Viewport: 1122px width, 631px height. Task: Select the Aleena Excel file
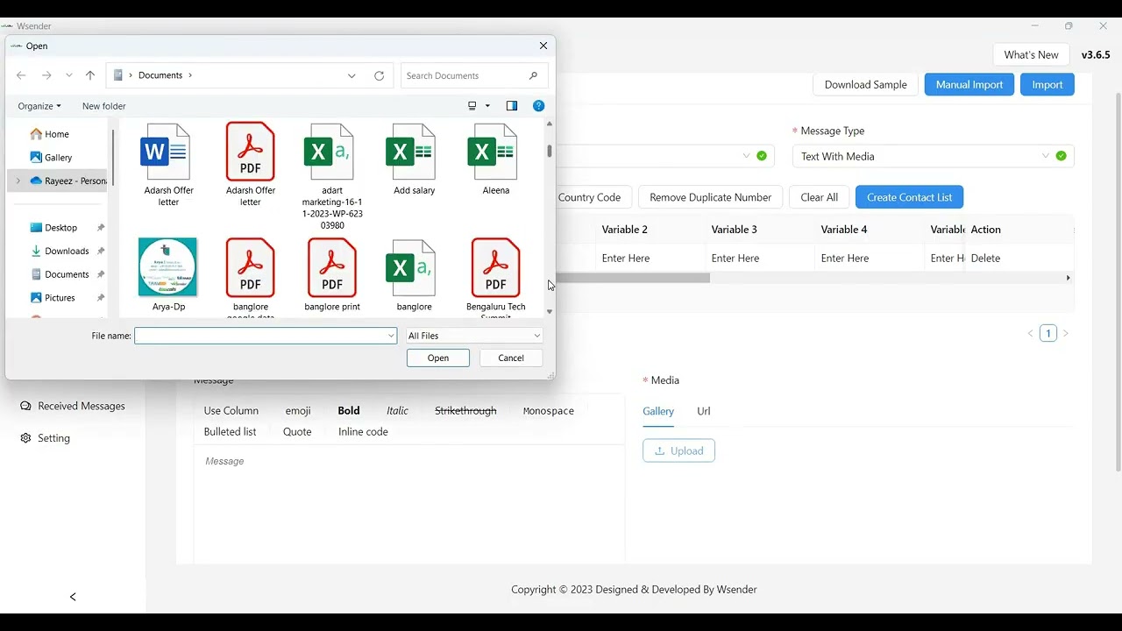click(x=495, y=160)
